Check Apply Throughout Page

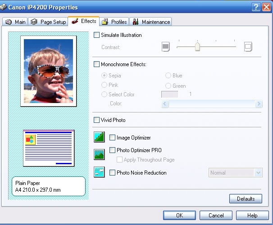click(x=119, y=159)
